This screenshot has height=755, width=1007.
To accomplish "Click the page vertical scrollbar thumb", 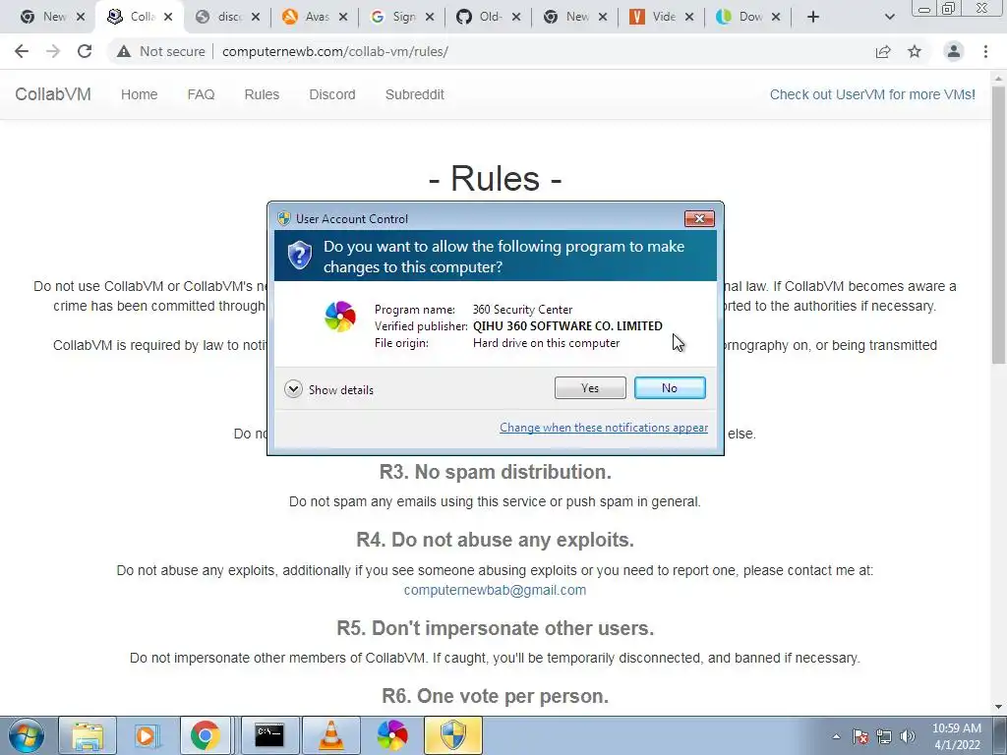I will [999, 225].
